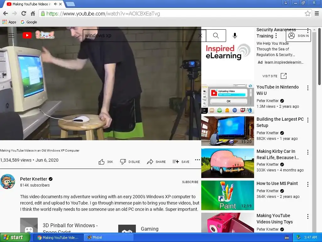Click the system tray icon beside the clock
Image resolution: width=322 pixels, height=242 pixels.
[299, 237]
